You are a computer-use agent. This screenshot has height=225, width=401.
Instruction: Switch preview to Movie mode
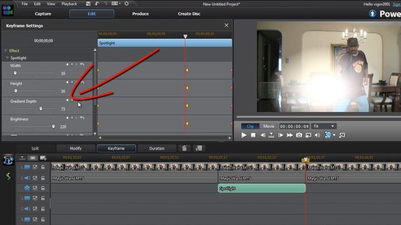tap(269, 126)
